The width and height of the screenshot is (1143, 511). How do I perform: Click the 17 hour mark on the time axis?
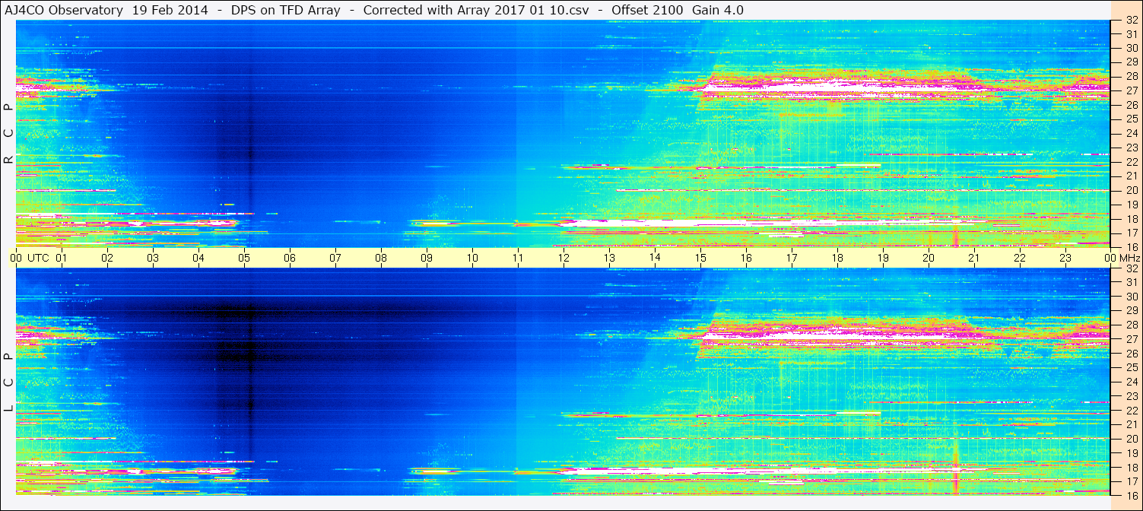pos(792,258)
